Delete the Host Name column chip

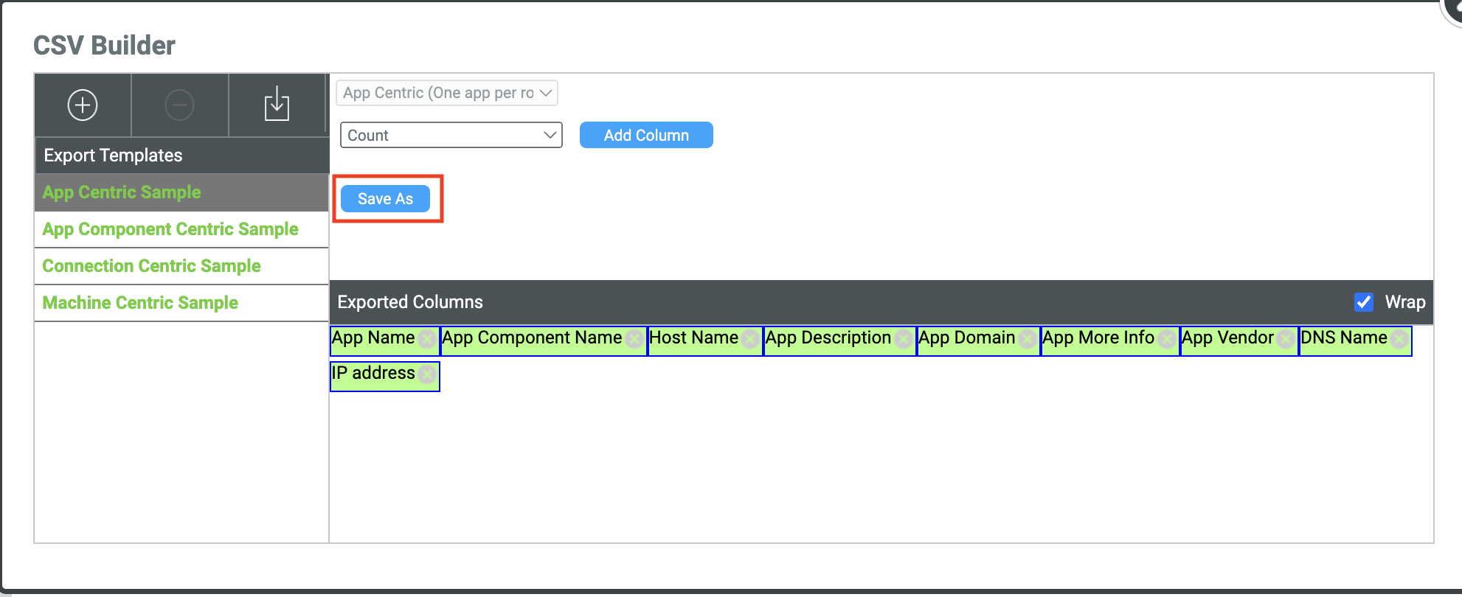pos(750,339)
